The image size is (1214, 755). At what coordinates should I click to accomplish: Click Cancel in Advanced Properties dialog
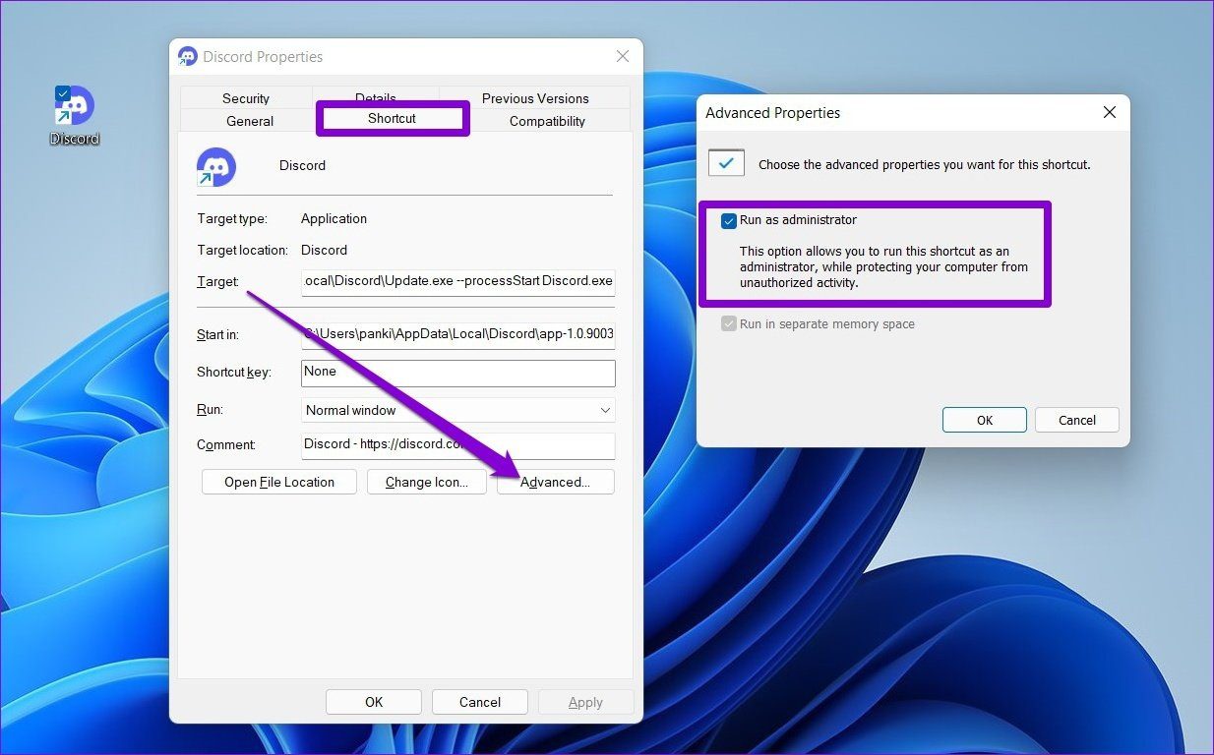pyautogui.click(x=1077, y=420)
